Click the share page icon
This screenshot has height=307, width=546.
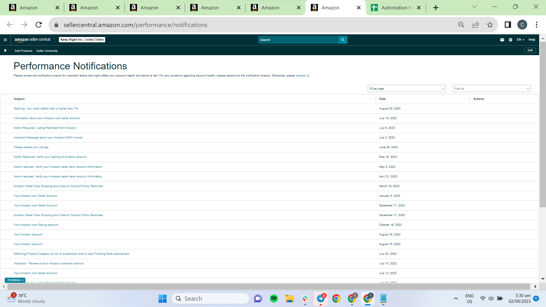[x=475, y=25]
